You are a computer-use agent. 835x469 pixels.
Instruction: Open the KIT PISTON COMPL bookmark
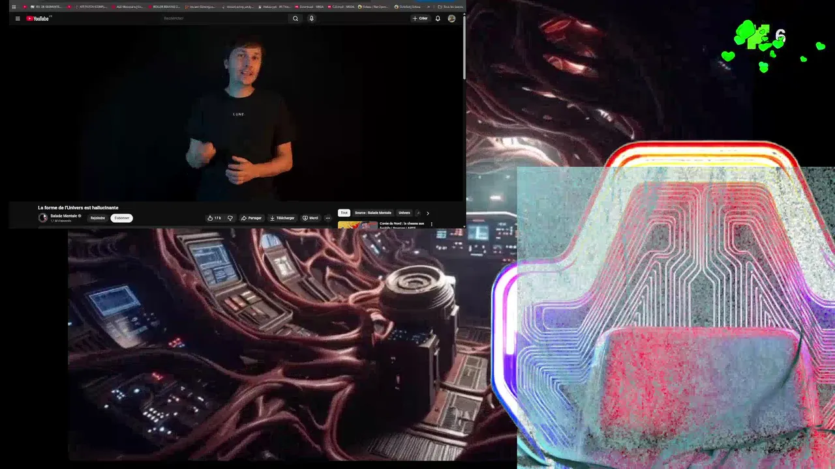(91, 7)
